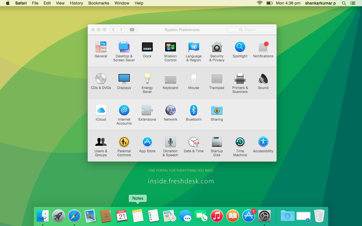Image resolution: width=362 pixels, height=226 pixels.
Task: Click the forward navigation arrow
Action: pos(121,30)
